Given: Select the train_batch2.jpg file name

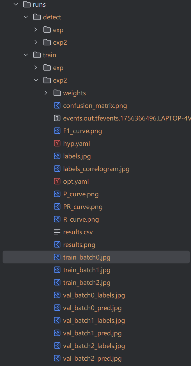Looking at the screenshot, I should click(x=87, y=283).
